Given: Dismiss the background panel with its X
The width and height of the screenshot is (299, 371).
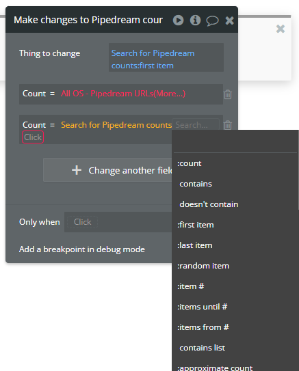Looking at the screenshot, I should [x=281, y=29].
